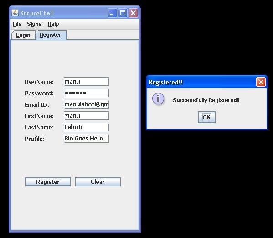273x238 pixels.
Task: Click the info icon in Registered dialog
Action: [x=158, y=99]
